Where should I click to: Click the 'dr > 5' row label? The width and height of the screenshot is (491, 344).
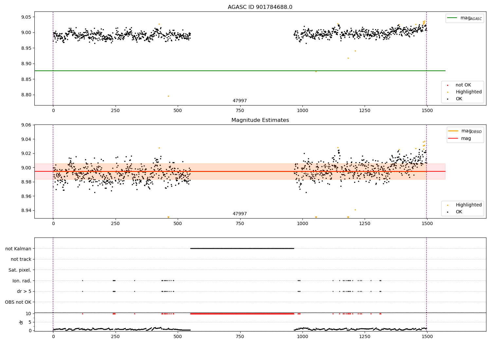[24, 291]
